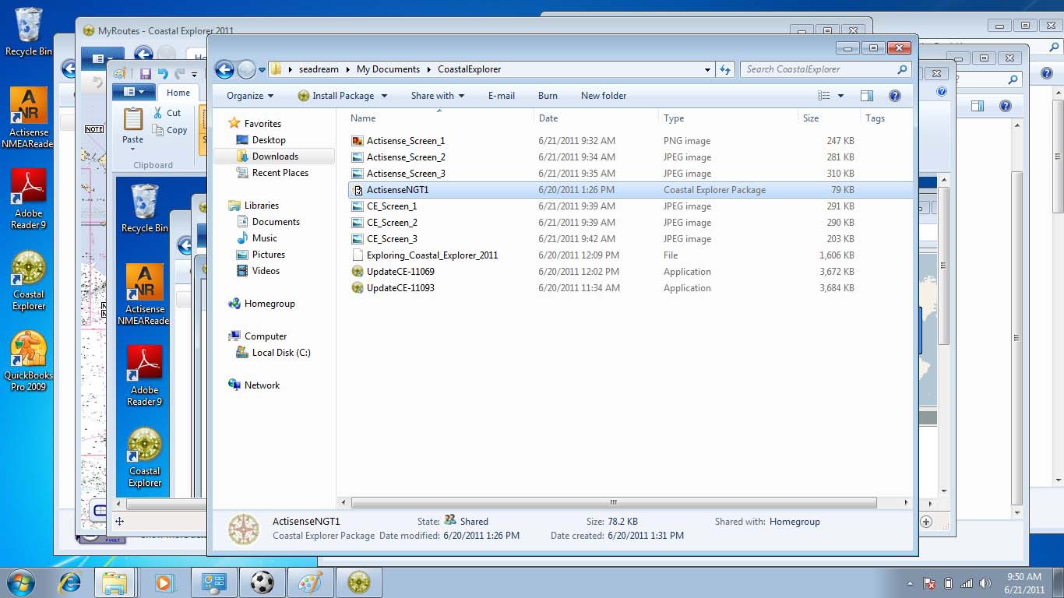This screenshot has height=598, width=1064.
Task: Click the E-mail toolbar item
Action: coord(501,96)
